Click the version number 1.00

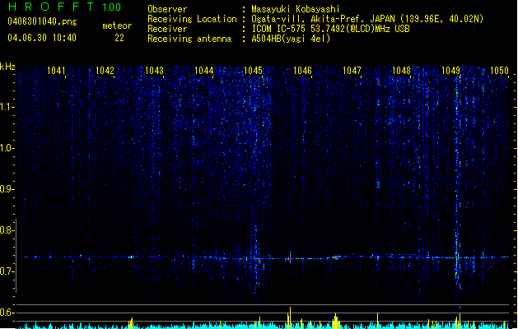pos(112,7)
